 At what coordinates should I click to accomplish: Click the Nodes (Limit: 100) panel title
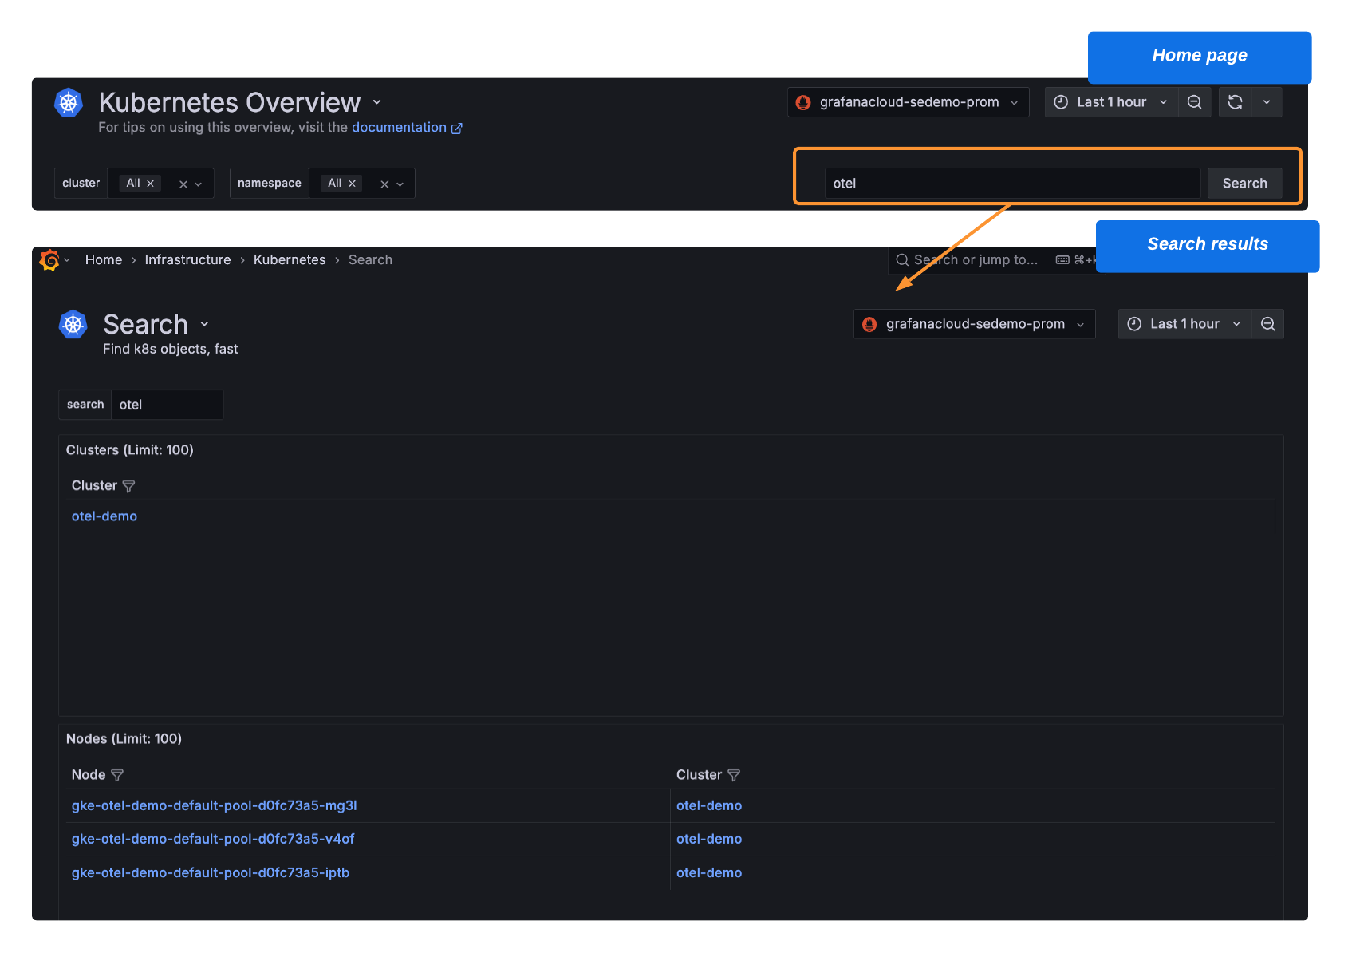pos(124,739)
